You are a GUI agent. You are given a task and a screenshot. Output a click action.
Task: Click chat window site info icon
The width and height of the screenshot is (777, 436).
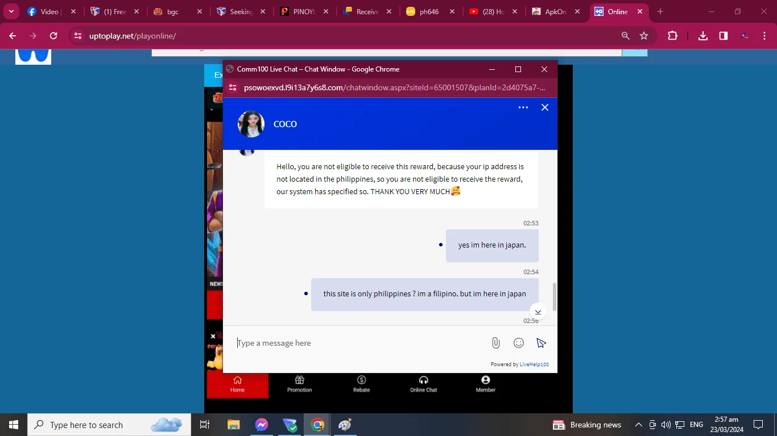(x=232, y=87)
